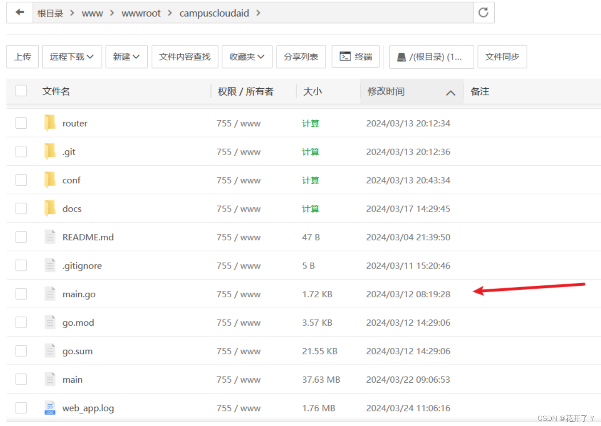Viewport: 601px width, 426px height.
Task: Expand the 收藏夹 favorites dropdown
Action: [247, 57]
